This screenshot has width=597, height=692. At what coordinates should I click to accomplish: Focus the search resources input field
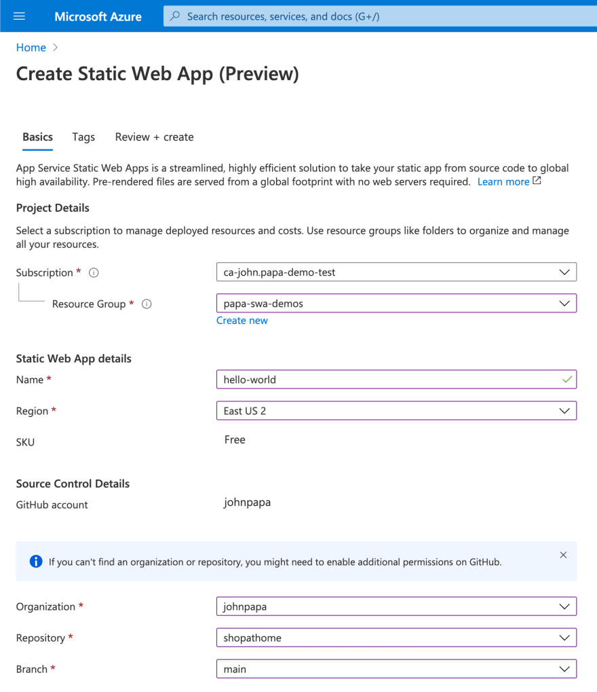coord(380,16)
